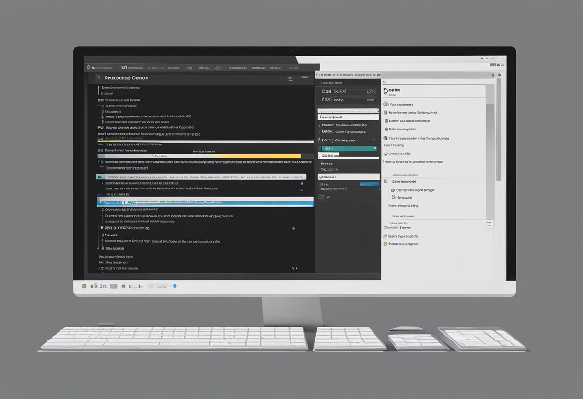This screenshot has height=399, width=583.
Task: Click the small blue 'E' icon in right panel
Action: 385,182
